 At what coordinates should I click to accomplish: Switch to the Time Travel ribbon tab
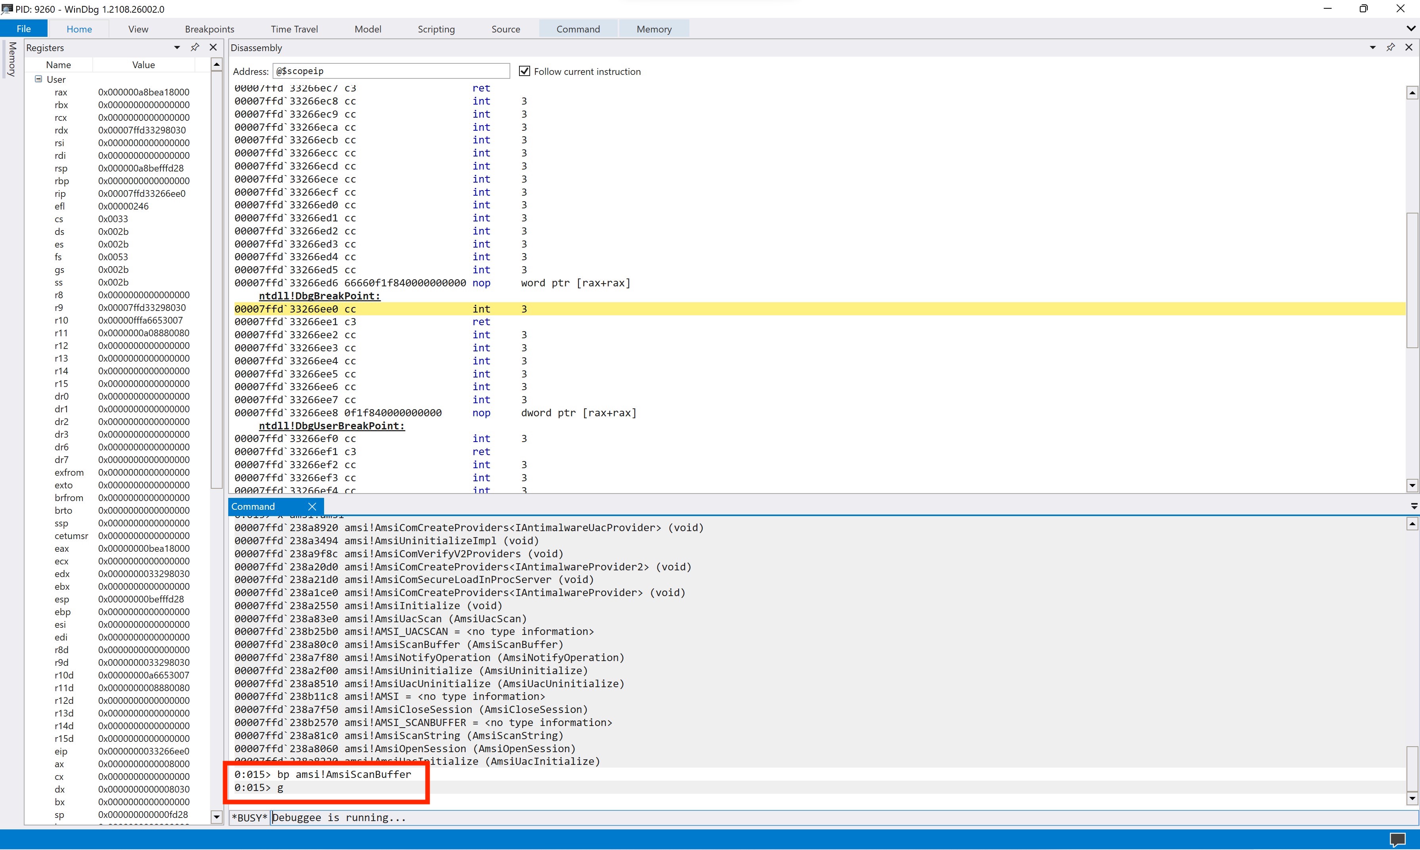click(x=294, y=29)
